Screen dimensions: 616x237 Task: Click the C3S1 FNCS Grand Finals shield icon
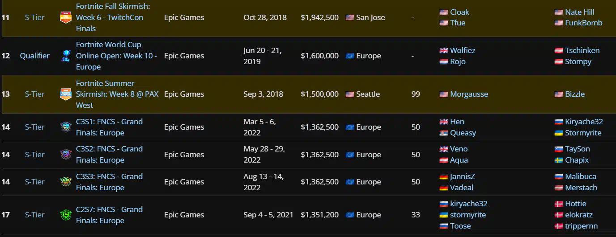pos(66,127)
